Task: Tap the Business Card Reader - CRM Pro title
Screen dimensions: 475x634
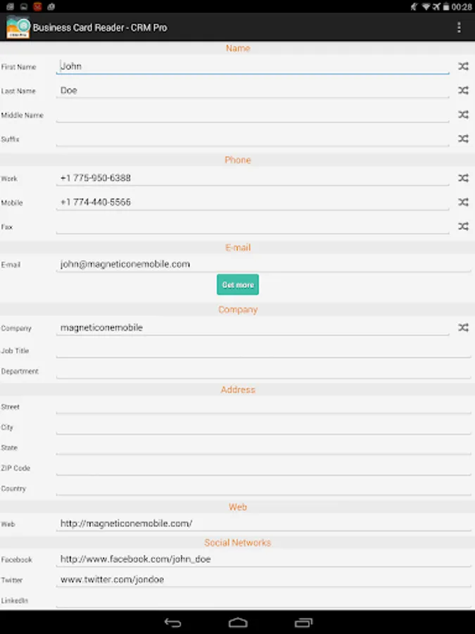Action: 100,27
